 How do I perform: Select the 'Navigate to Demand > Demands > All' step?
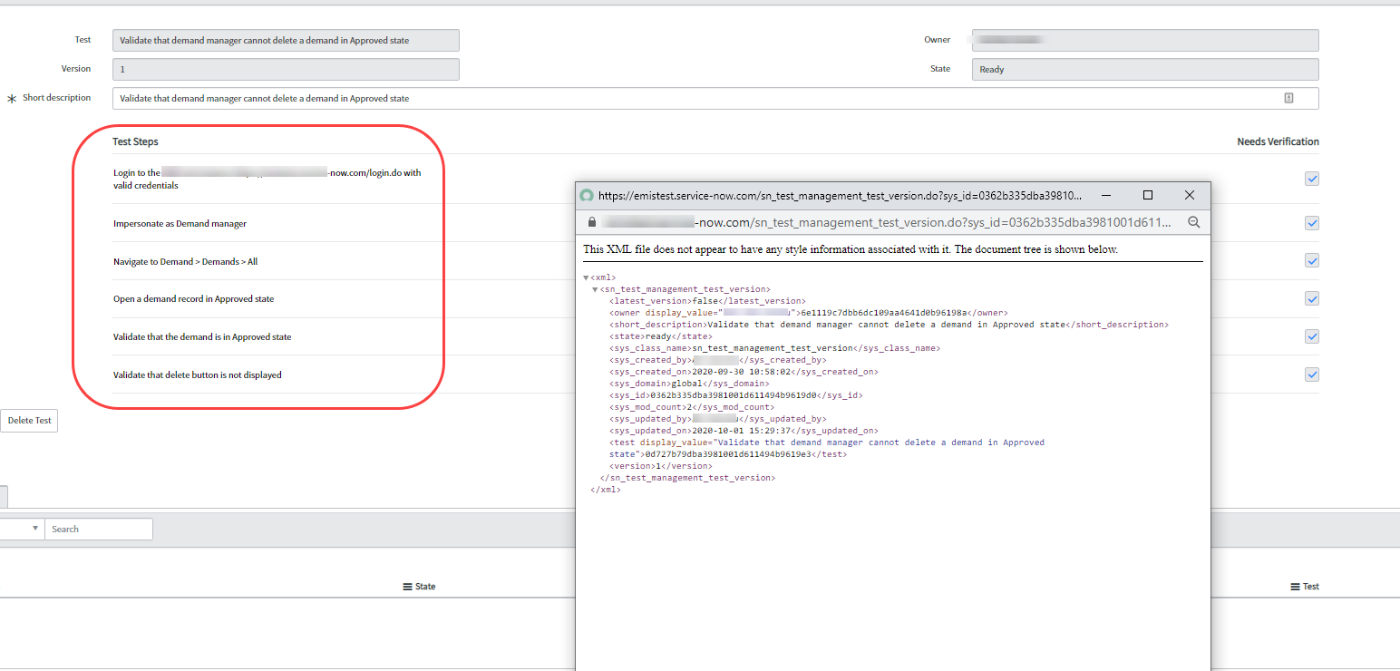(x=185, y=261)
